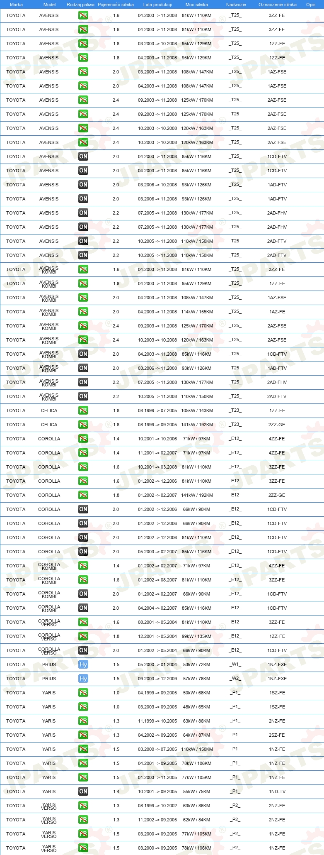This screenshot has height=855, width=324.
Task: Click 99kW / 135KM power in Corolla Verso row
Action: (x=197, y=636)
